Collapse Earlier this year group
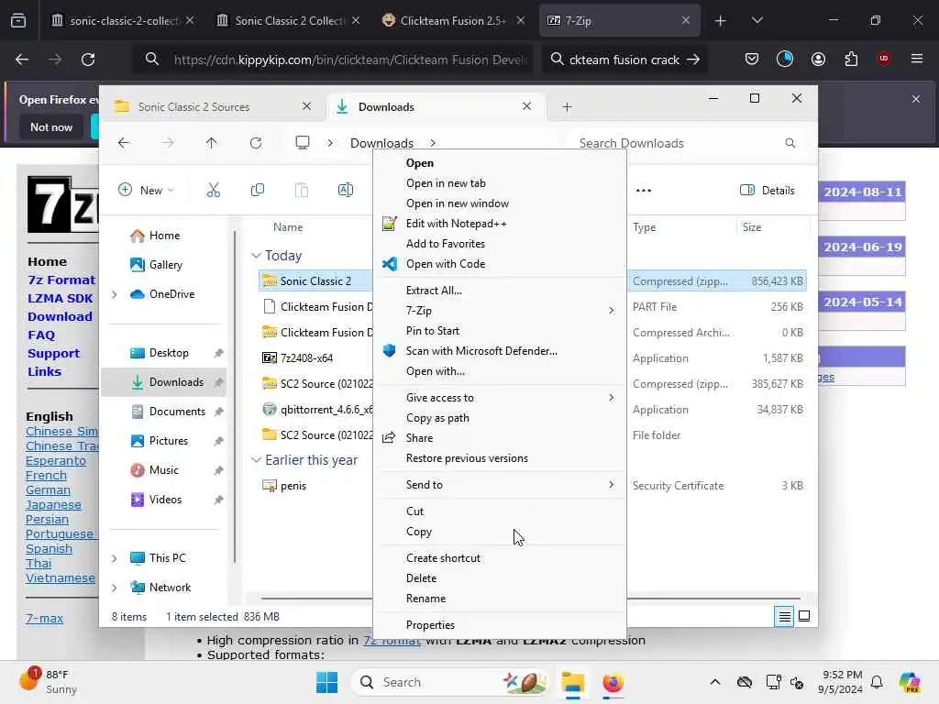Screen dimensions: 939x704 [256, 460]
